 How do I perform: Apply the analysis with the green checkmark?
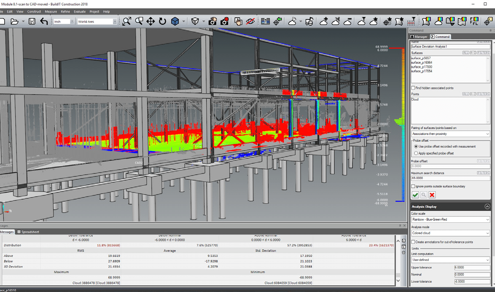[x=415, y=195]
